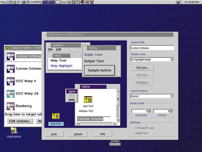Click the tray switcher icon after the free-space bar
This screenshot has height=152, width=202.
pos(64,2)
